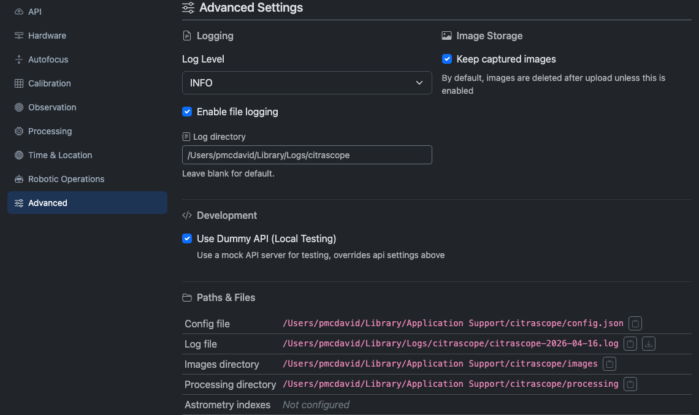The width and height of the screenshot is (699, 415).
Task: Toggle the Keep captured images checkbox
Action: point(446,59)
